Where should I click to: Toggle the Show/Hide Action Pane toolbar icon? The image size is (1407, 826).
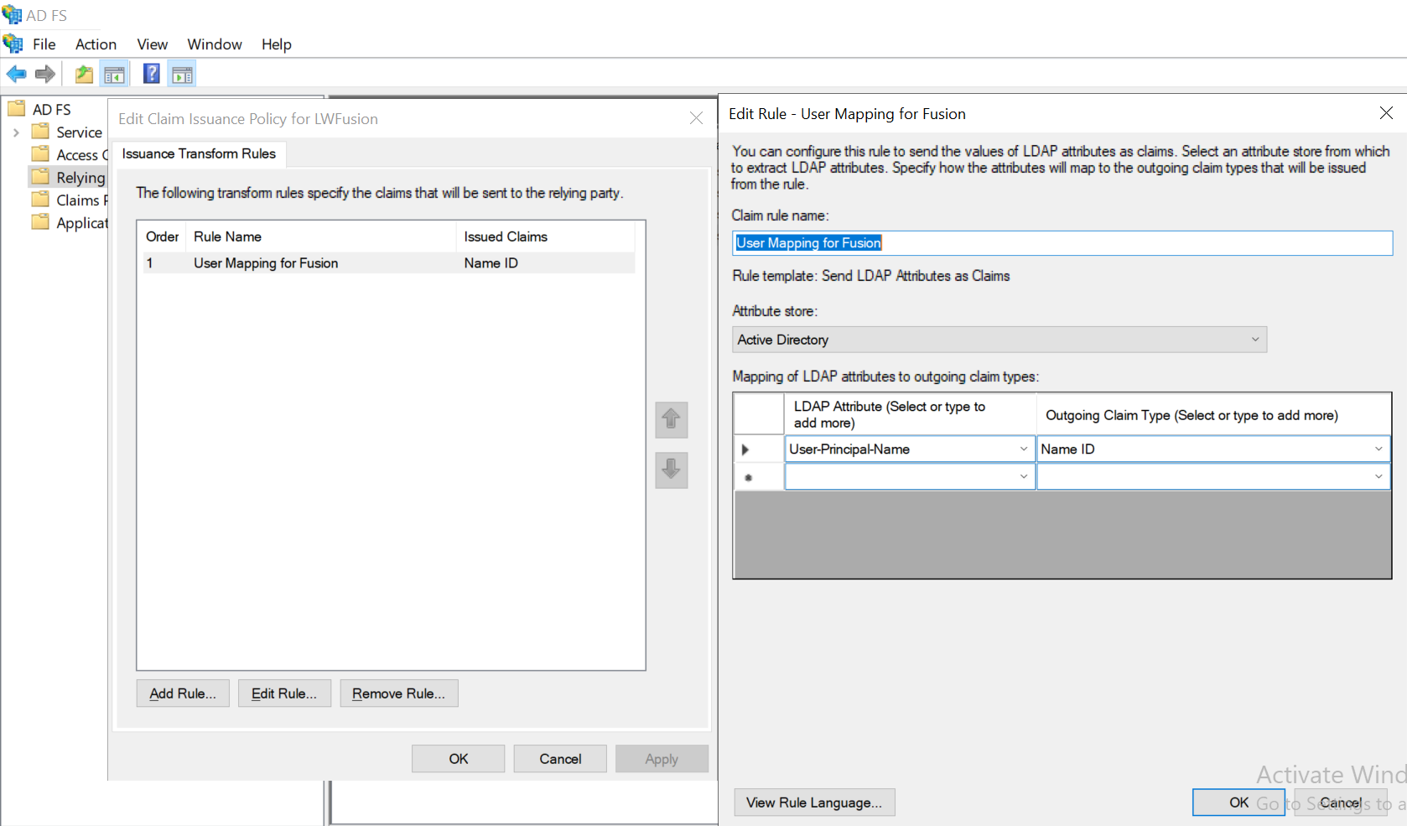[182, 74]
